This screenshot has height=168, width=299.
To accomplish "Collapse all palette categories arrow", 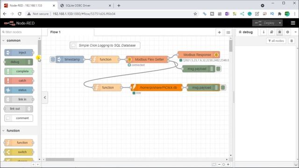I will tap(33, 164).
